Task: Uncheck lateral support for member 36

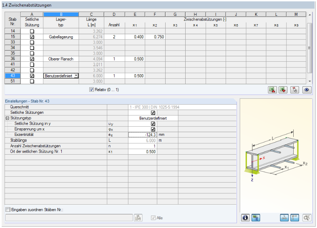Action: click(x=32, y=59)
